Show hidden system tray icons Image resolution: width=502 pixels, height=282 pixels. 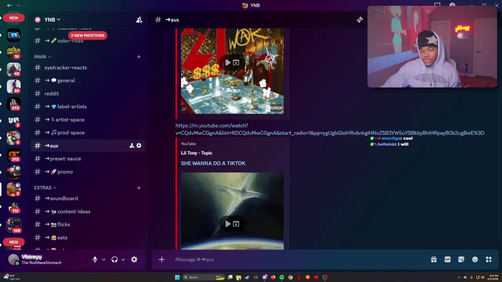pyautogui.click(x=459, y=277)
